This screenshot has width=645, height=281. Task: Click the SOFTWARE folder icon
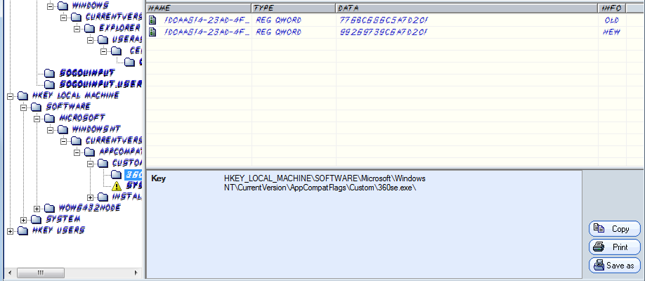[x=37, y=107]
